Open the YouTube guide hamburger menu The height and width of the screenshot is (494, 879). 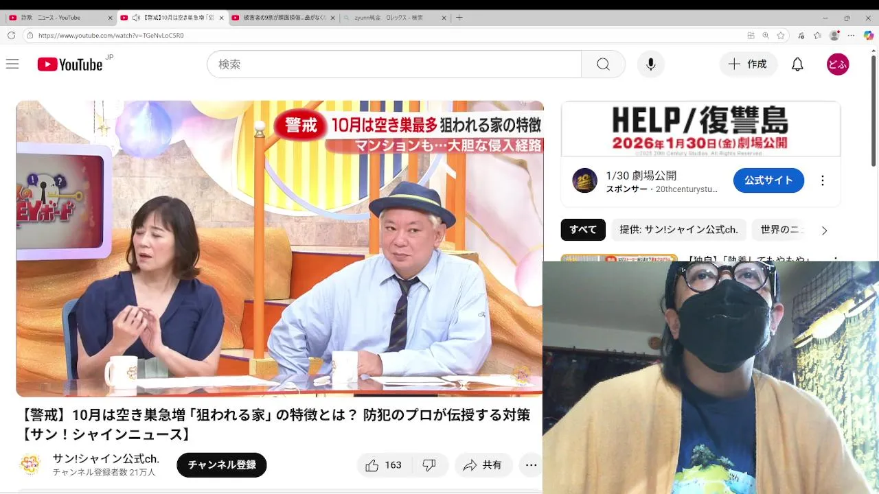click(12, 64)
